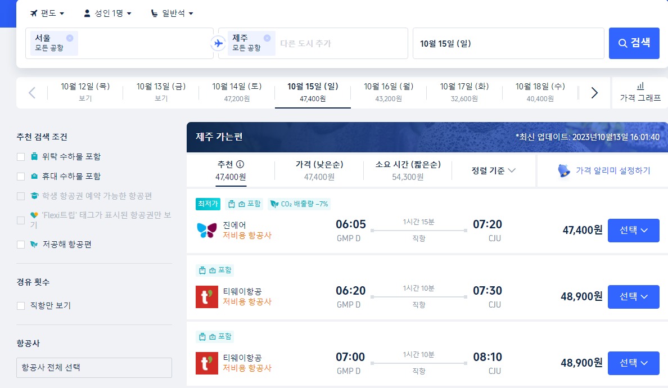Open the 일반석 cabin class dropdown
668x388 pixels.
click(172, 13)
